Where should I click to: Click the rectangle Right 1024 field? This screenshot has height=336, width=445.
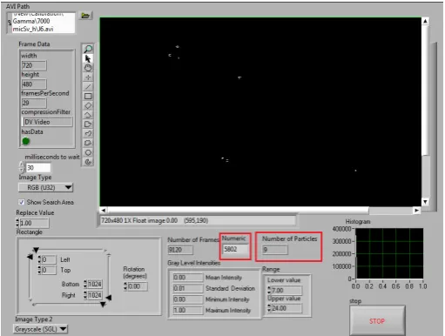pos(95,295)
